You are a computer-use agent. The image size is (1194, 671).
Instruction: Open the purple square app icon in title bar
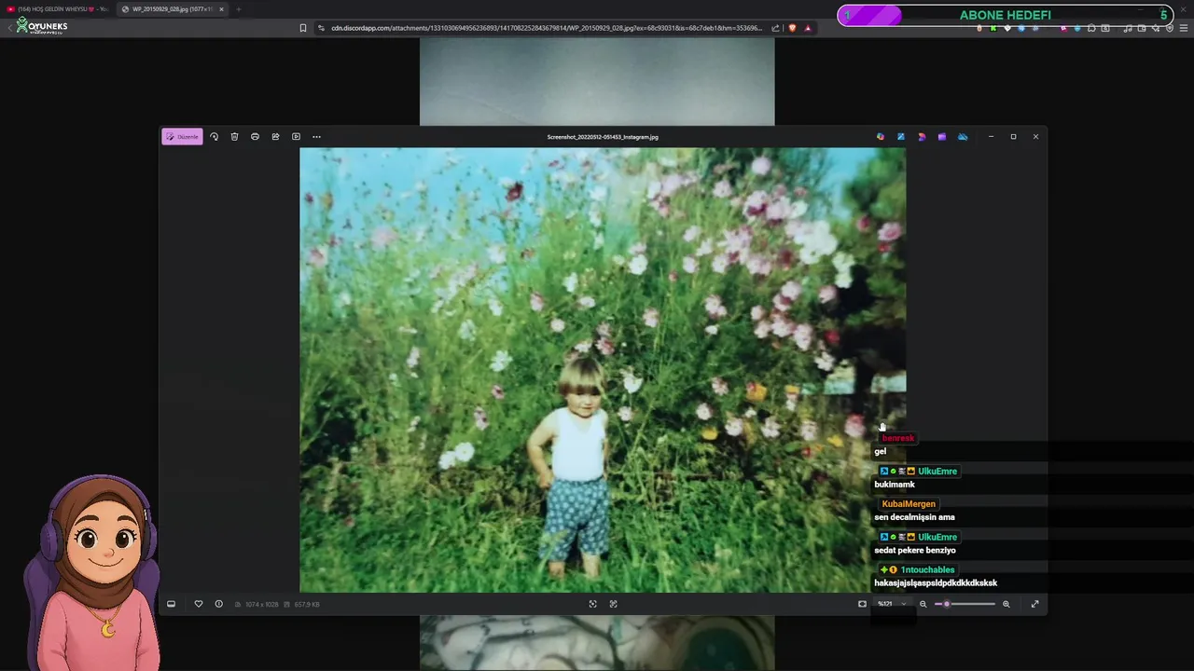(942, 137)
